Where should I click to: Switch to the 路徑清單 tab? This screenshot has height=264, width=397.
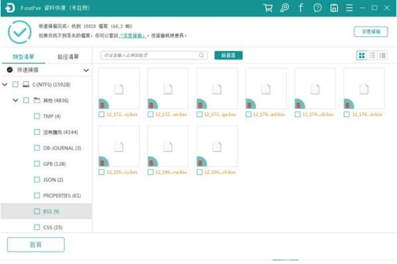click(68, 56)
